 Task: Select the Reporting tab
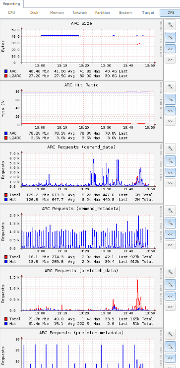[x=11, y=4]
